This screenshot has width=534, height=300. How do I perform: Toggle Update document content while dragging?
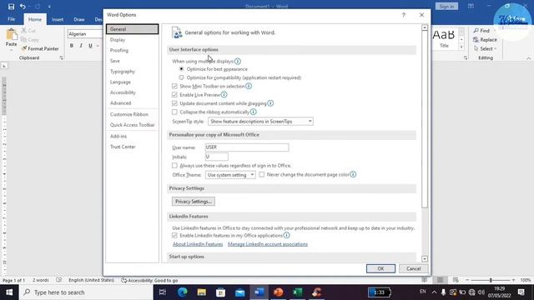[x=174, y=103]
